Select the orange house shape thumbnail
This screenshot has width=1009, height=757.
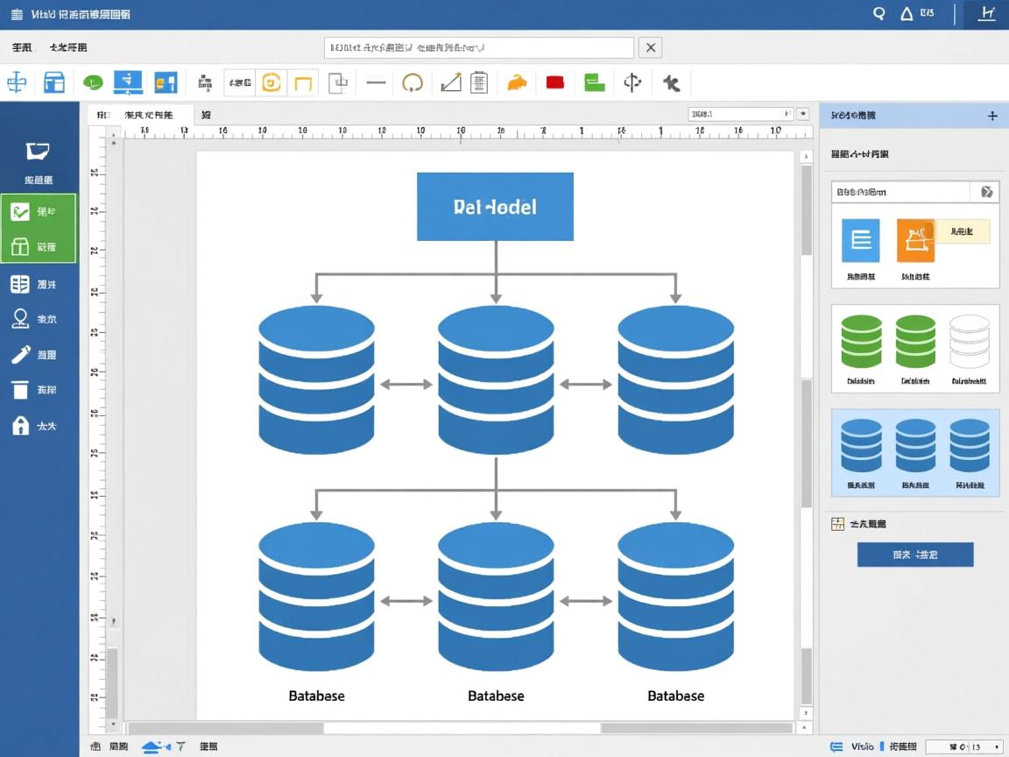coord(915,241)
